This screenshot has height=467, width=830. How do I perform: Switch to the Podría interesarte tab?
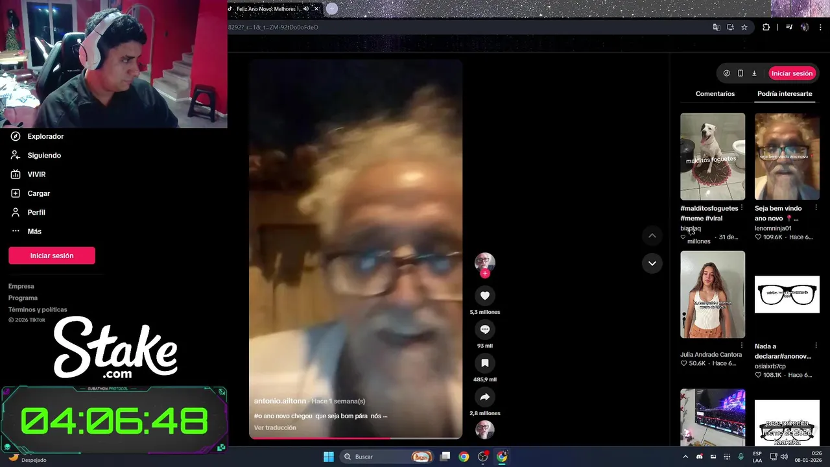point(785,94)
